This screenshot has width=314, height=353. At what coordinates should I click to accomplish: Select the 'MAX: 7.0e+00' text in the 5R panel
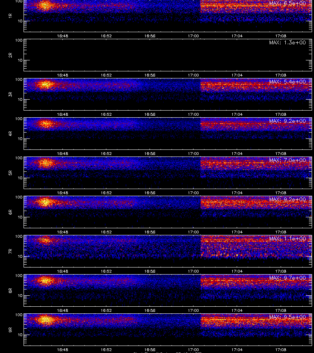pos(288,160)
